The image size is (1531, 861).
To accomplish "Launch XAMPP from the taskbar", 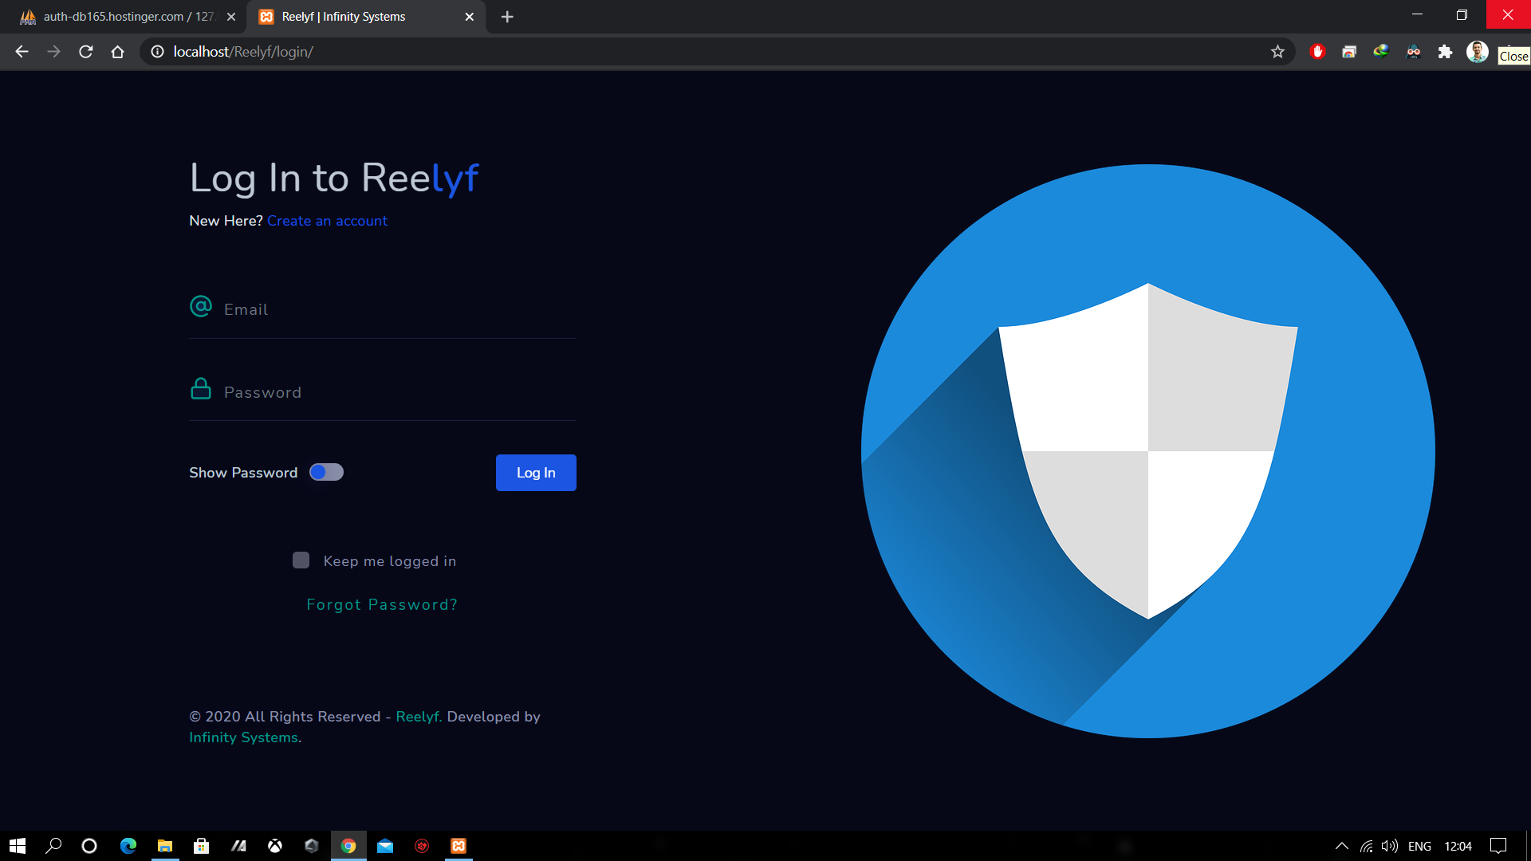I will [459, 846].
